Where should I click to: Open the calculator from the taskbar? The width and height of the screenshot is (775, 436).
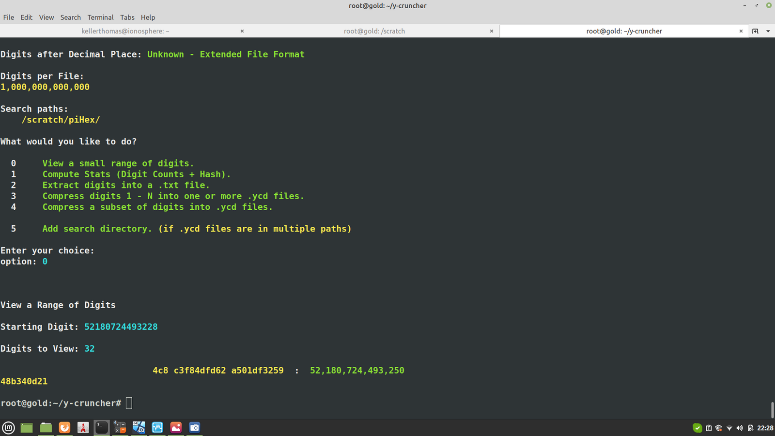[x=120, y=427]
